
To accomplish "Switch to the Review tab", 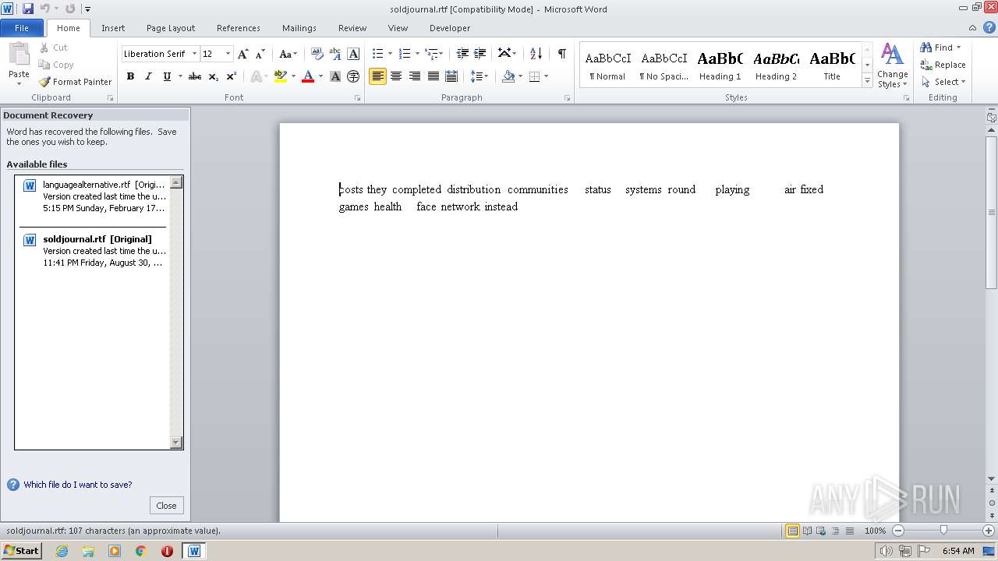I will 352,27.
